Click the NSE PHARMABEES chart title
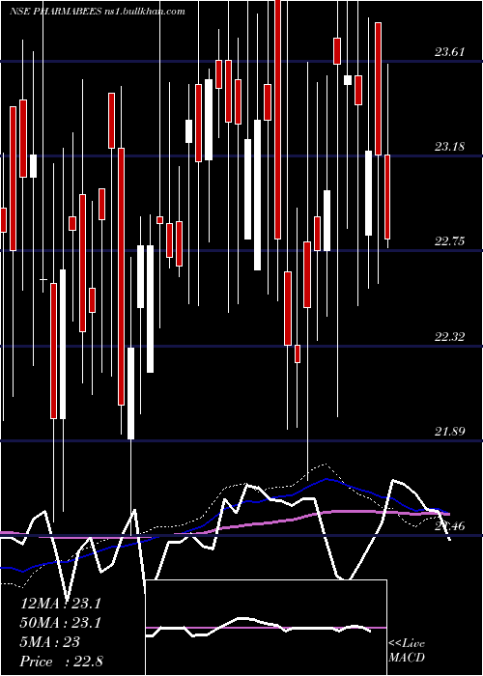This screenshot has height=676, width=483. click(x=98, y=12)
